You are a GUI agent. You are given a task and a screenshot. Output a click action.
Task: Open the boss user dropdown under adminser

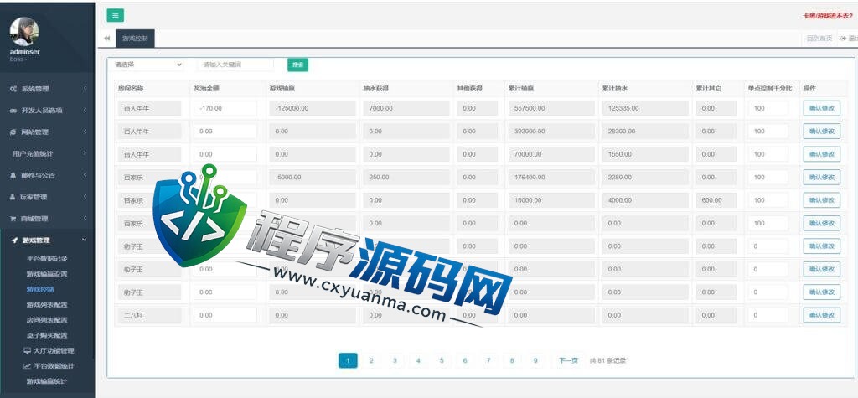coord(18,59)
